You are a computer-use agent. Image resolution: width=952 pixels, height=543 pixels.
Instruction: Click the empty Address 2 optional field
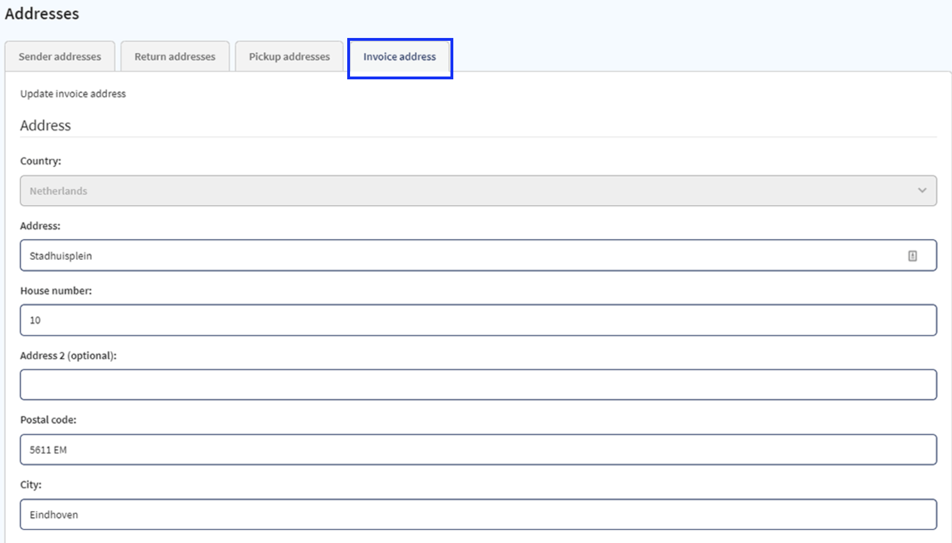click(478, 385)
